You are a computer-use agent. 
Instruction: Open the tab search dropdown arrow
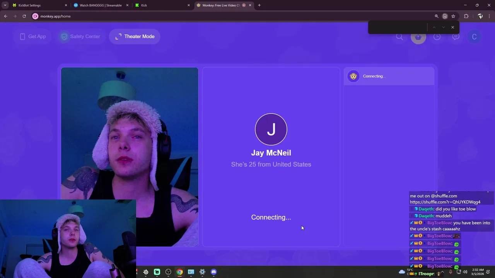tap(5, 5)
